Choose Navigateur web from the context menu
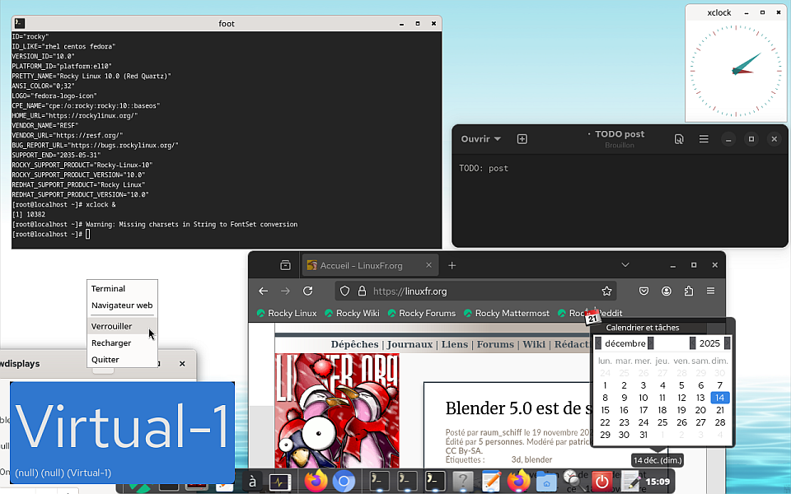Viewport: 791px width, 494px height. (x=121, y=305)
